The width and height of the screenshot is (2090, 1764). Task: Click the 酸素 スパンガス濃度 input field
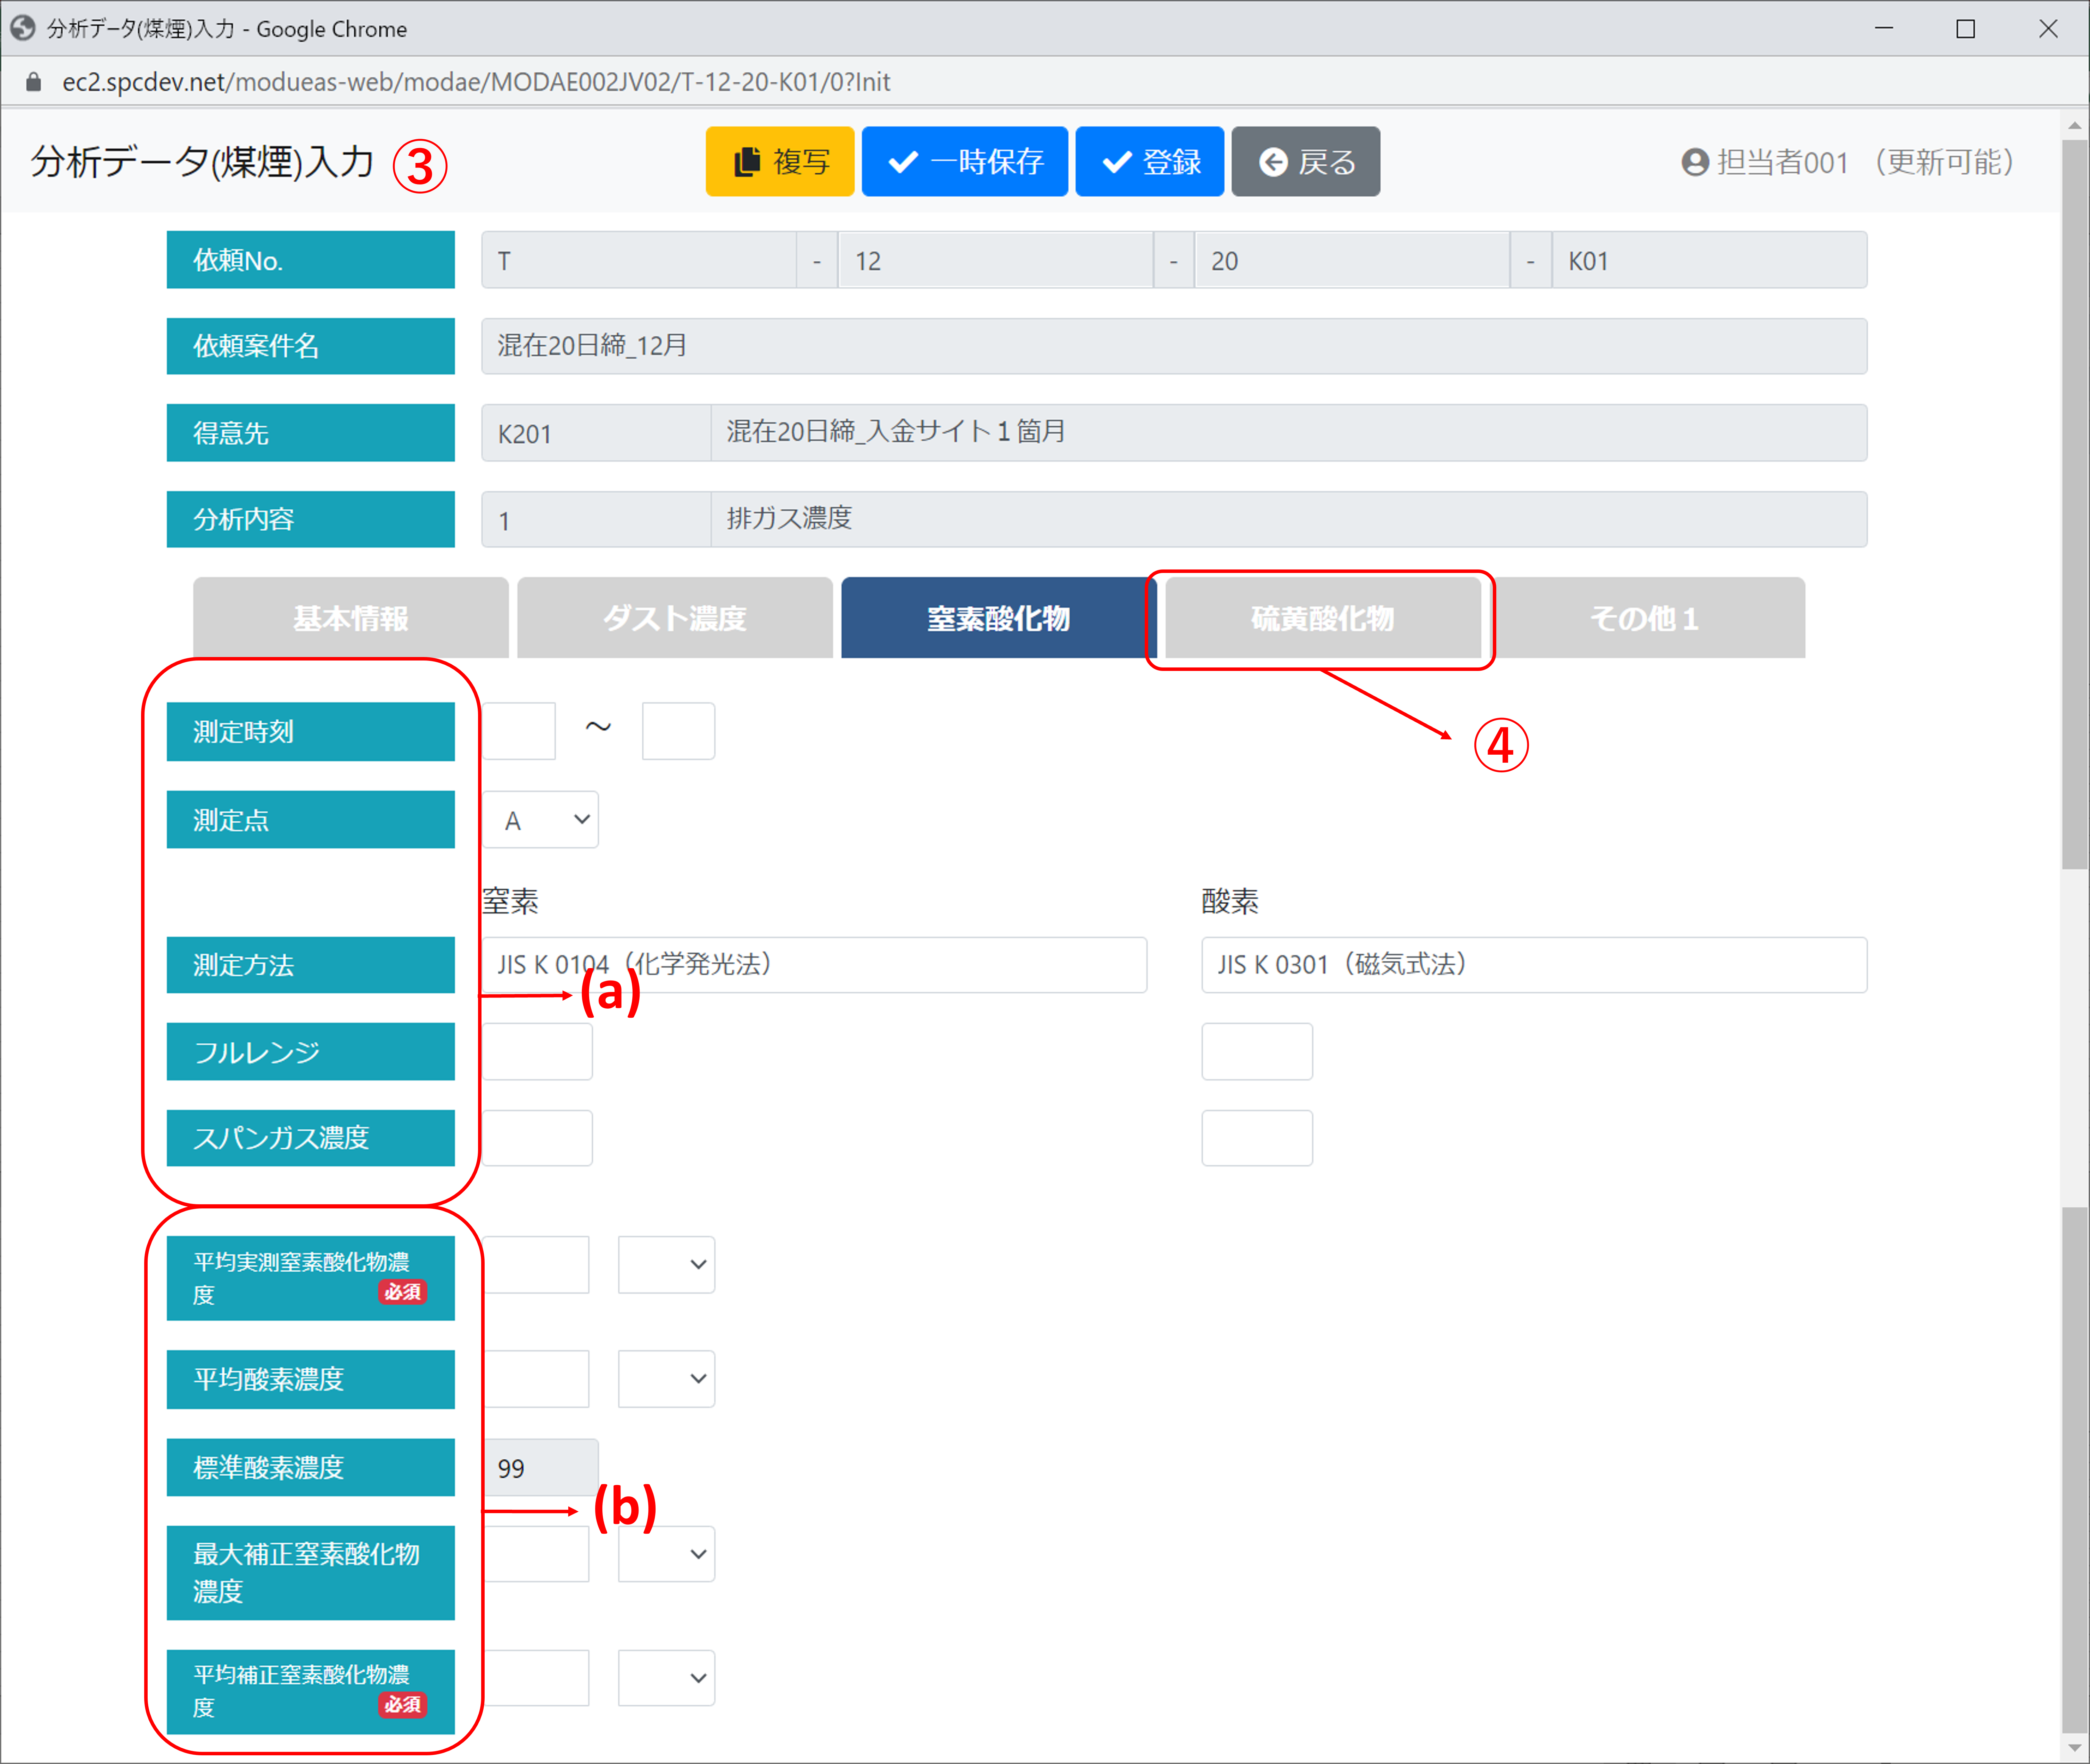coord(1257,1138)
